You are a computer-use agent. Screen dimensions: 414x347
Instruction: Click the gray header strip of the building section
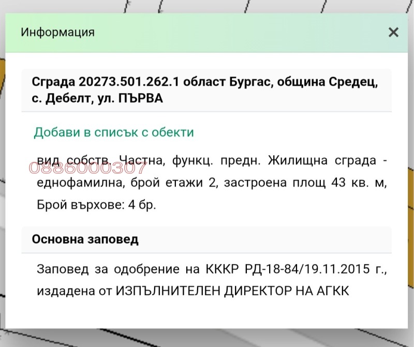point(207,89)
